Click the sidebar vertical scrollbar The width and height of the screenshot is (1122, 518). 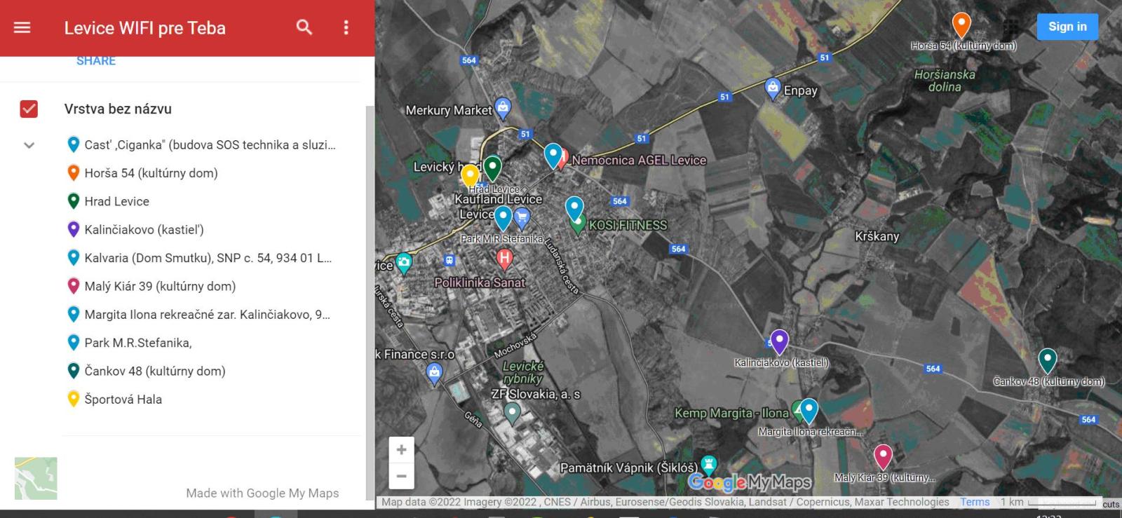[x=370, y=301]
